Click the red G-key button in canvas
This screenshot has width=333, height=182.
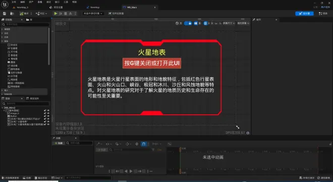pyautogui.click(x=152, y=63)
